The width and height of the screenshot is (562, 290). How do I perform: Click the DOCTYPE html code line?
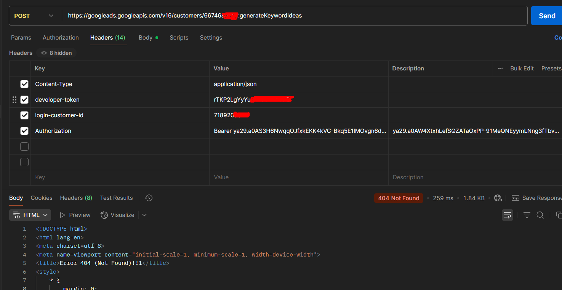click(x=61, y=229)
